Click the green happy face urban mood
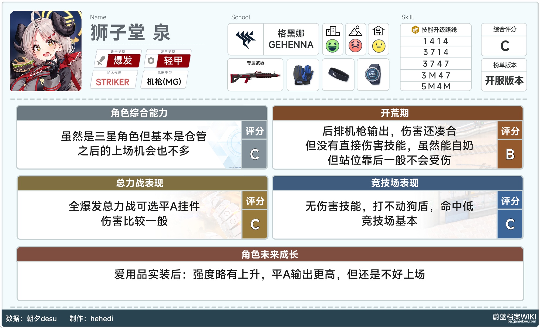 pos(332,46)
